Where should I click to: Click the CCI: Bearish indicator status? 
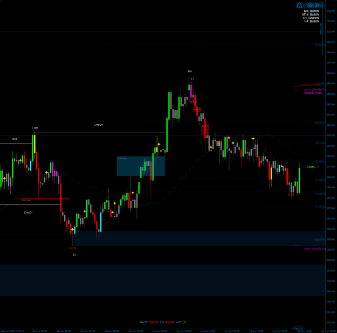(x=167, y=322)
